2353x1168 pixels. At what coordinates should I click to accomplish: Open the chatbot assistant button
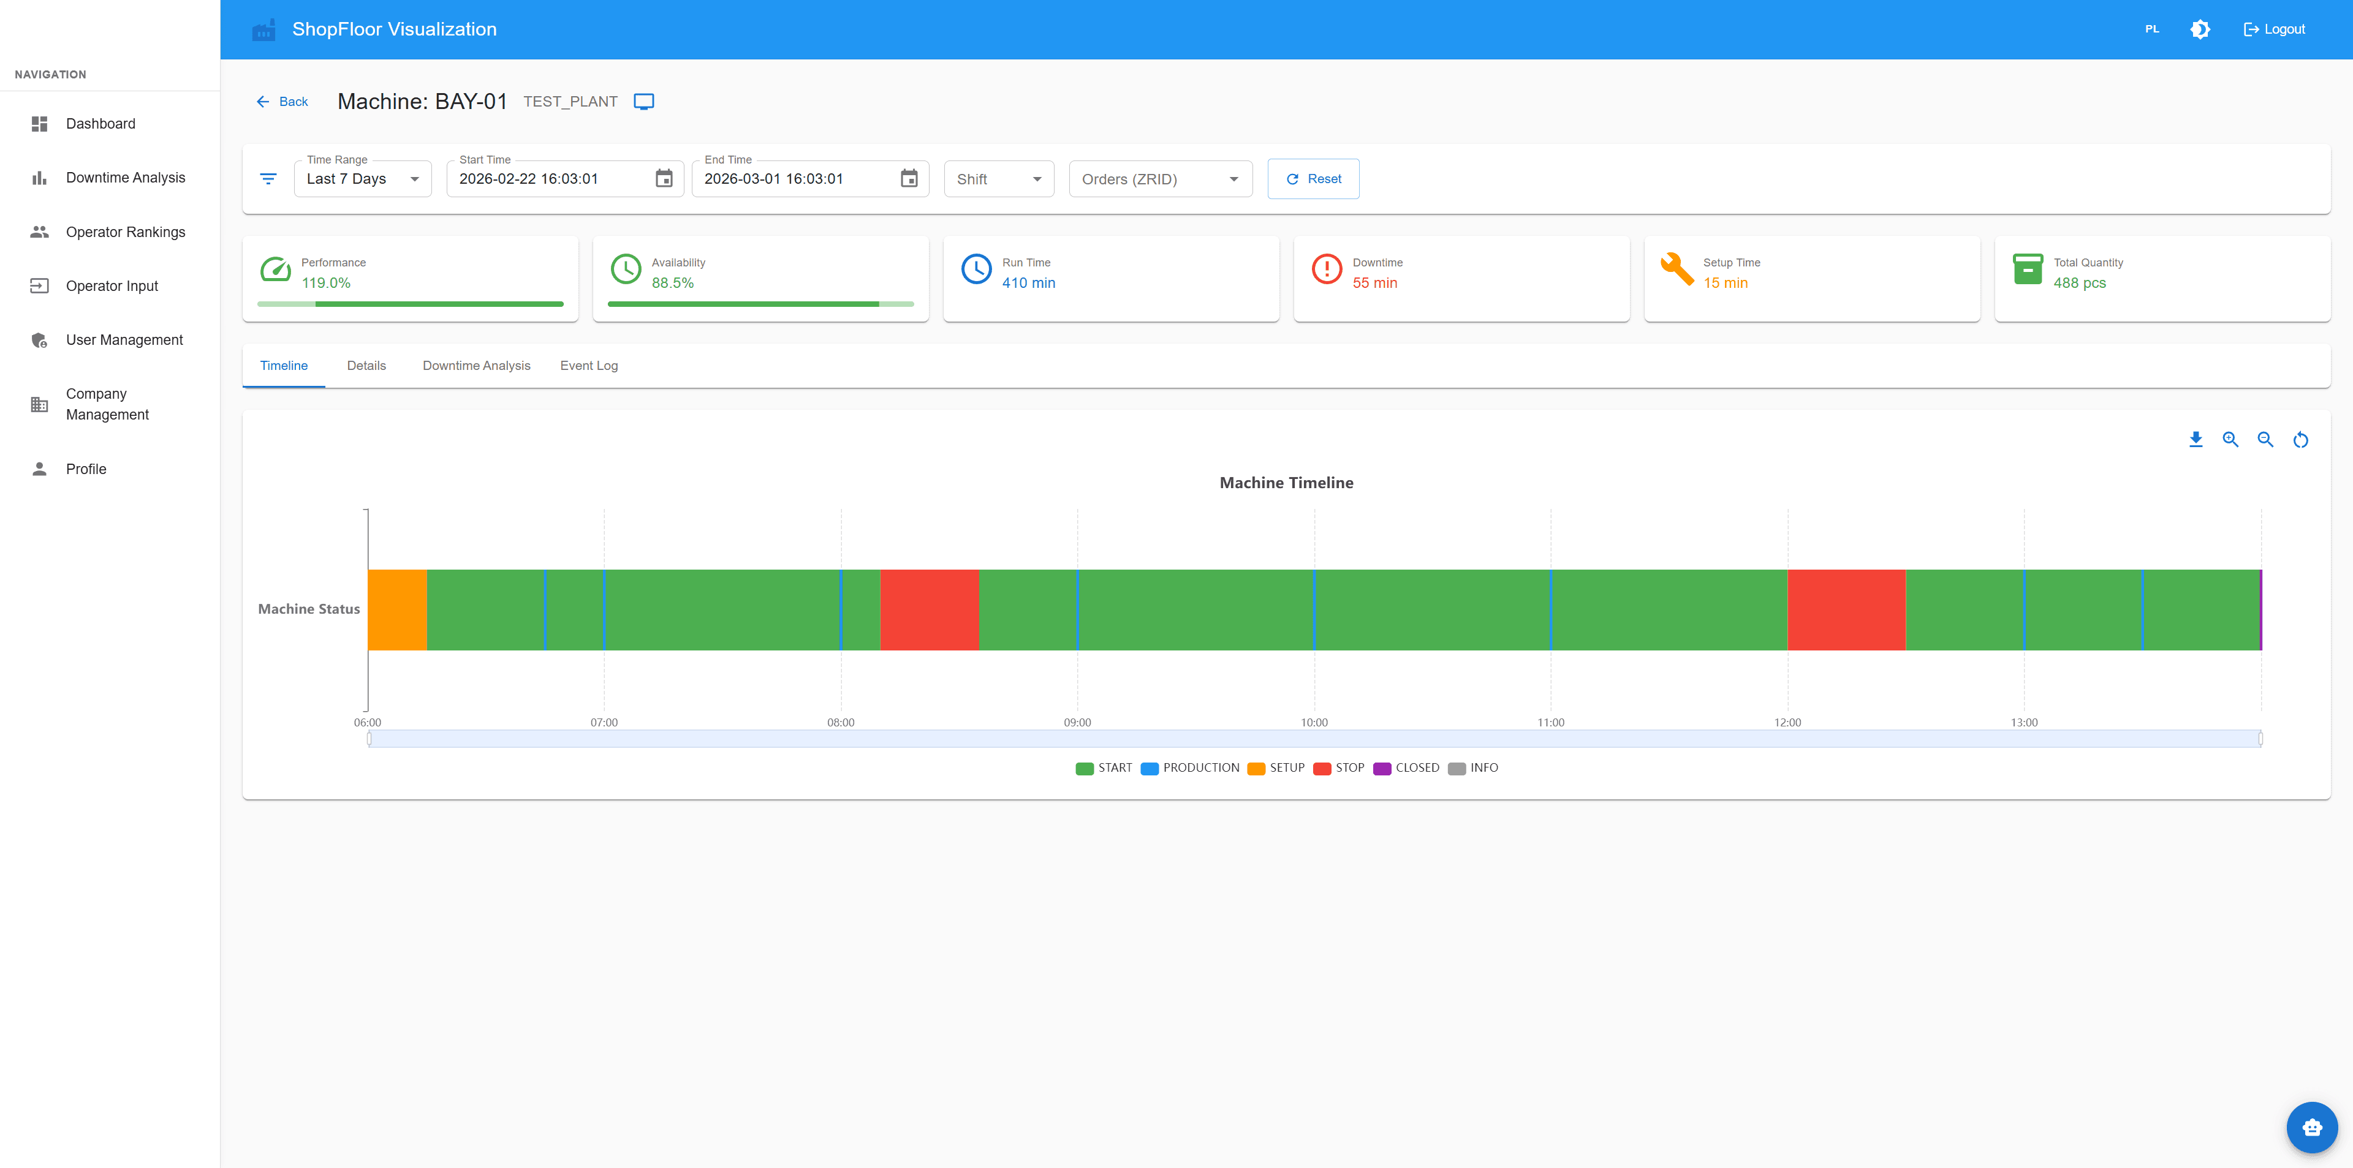coord(2312,1127)
